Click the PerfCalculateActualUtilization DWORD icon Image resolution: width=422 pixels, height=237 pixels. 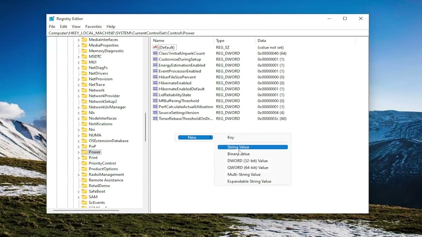(x=155, y=107)
